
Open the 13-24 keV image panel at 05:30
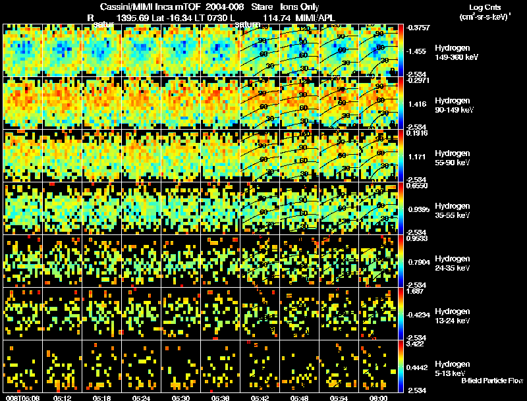[180, 314]
